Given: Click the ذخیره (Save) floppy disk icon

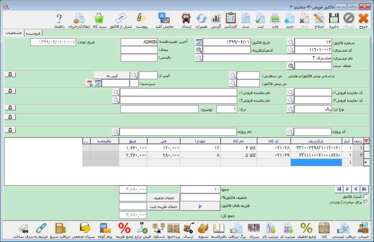Looking at the screenshot, I should coord(334,18).
